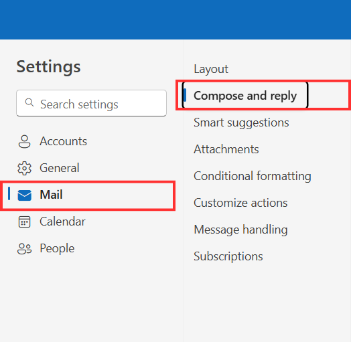Show the Attachments settings page

(226, 149)
